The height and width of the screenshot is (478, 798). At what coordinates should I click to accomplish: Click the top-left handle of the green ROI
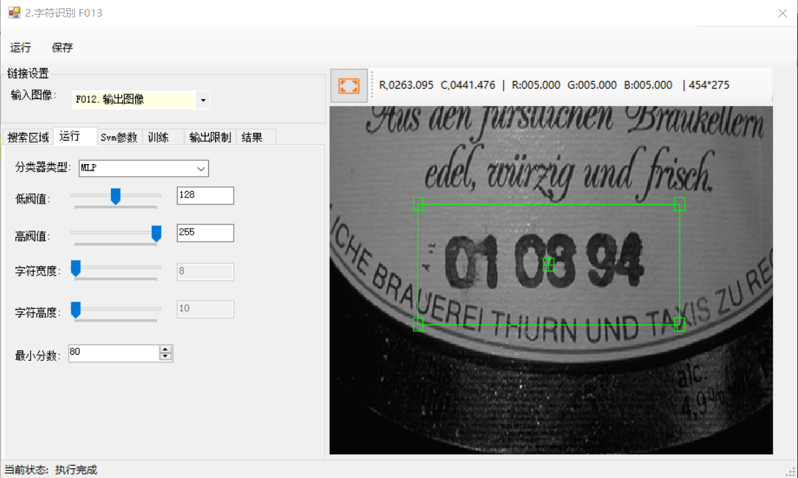pos(418,204)
